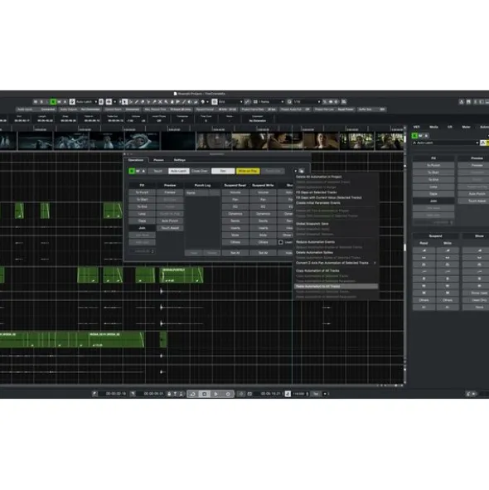The height and width of the screenshot is (490, 489).
Task: Choose Paste Automation to All Tracks menu item
Action: coord(336,286)
